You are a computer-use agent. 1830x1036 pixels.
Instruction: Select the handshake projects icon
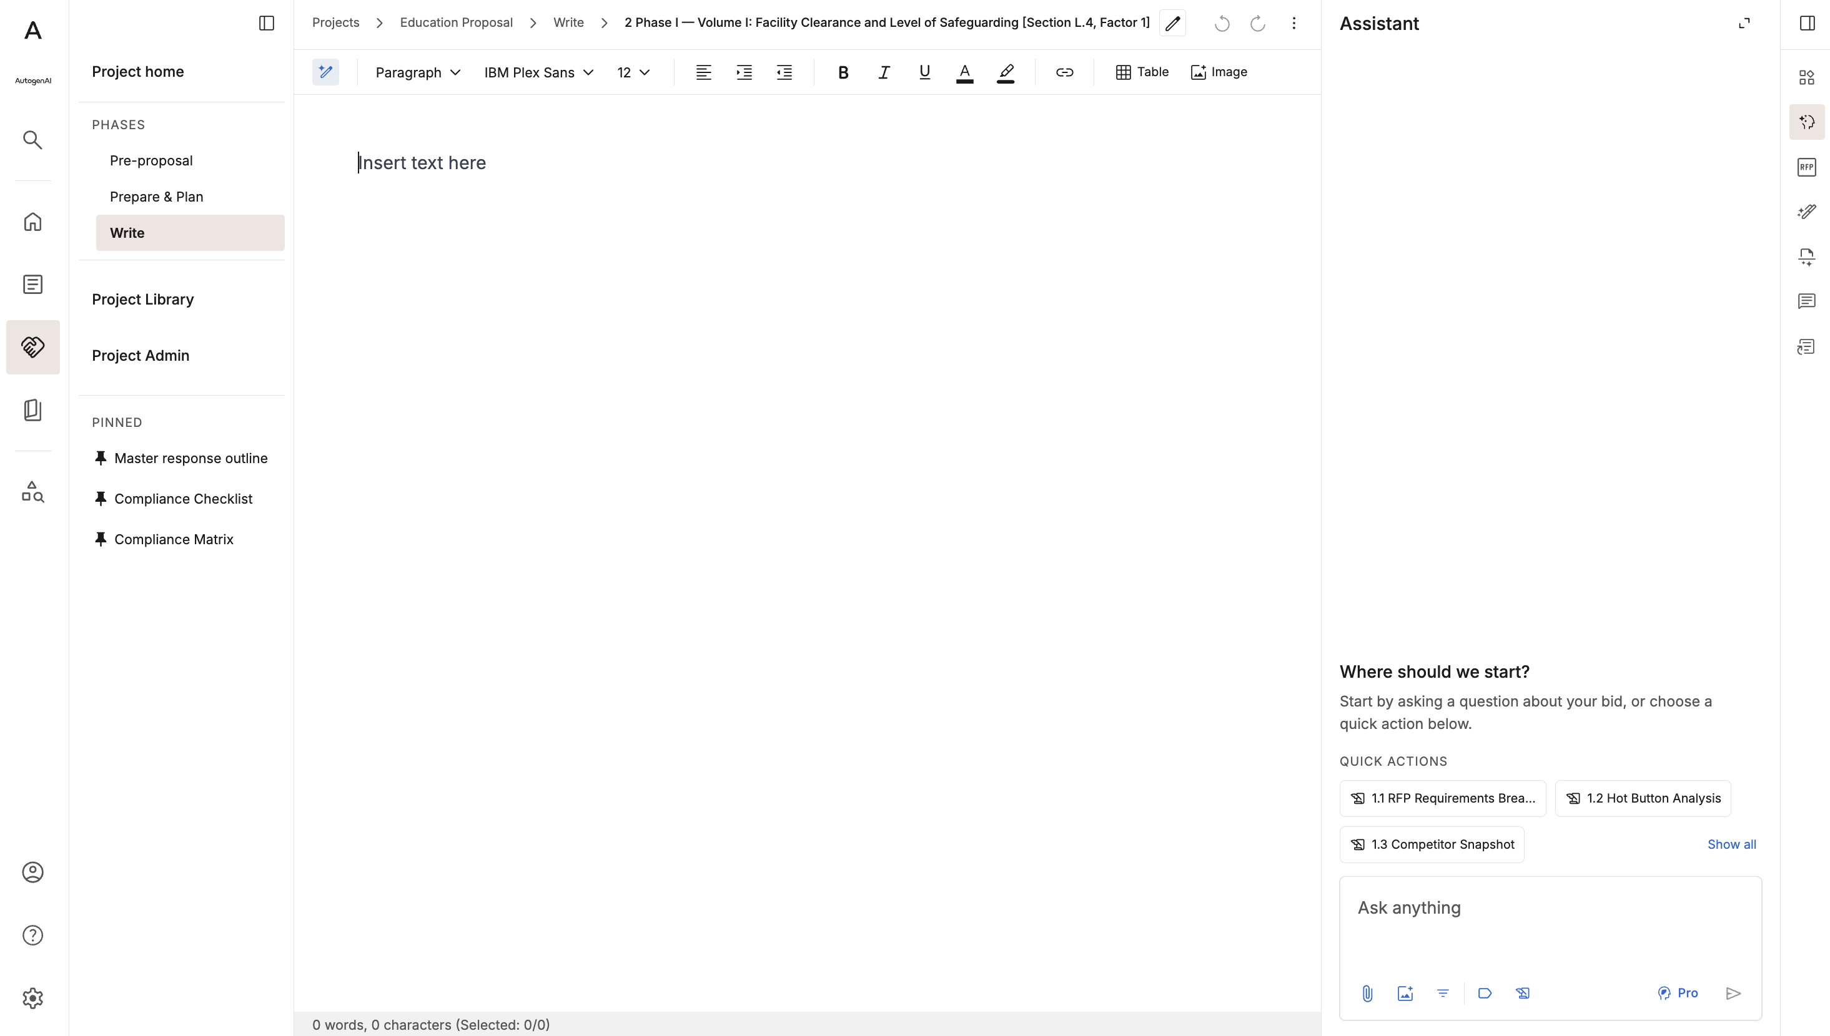32,347
